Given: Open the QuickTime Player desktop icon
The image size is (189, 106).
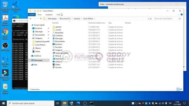Looking at the screenshot, I should [5, 61].
